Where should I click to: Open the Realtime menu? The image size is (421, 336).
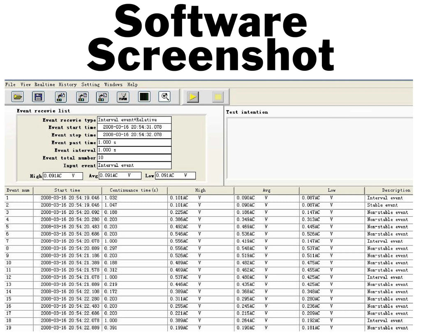pyautogui.click(x=44, y=85)
